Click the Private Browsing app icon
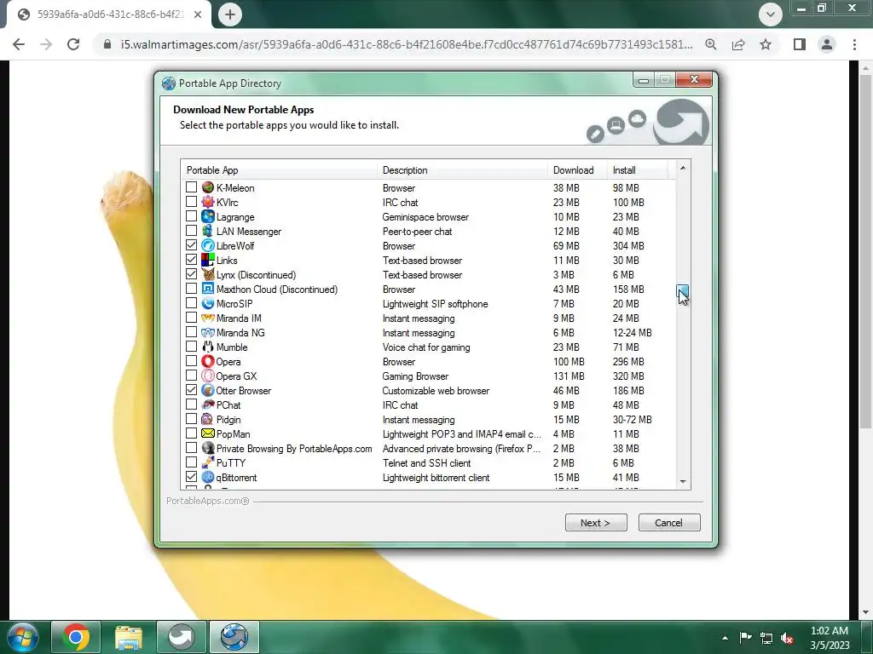This screenshot has height=654, width=873. (208, 448)
